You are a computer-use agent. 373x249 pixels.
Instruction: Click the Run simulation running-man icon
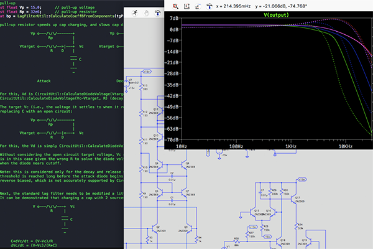pyautogui.click(x=135, y=12)
